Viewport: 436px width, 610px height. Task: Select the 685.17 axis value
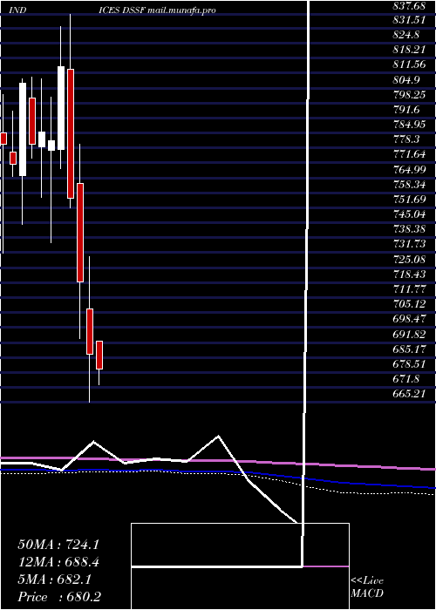tap(409, 349)
